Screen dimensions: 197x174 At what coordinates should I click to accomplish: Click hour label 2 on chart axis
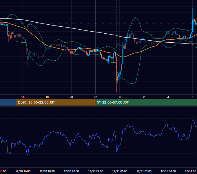tap(144, 97)
